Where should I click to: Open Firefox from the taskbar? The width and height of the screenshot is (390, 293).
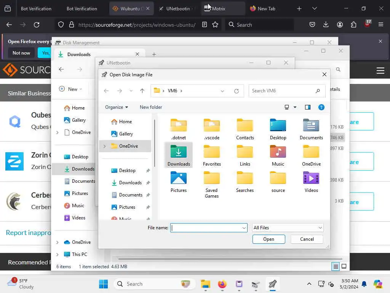[x=222, y=284]
